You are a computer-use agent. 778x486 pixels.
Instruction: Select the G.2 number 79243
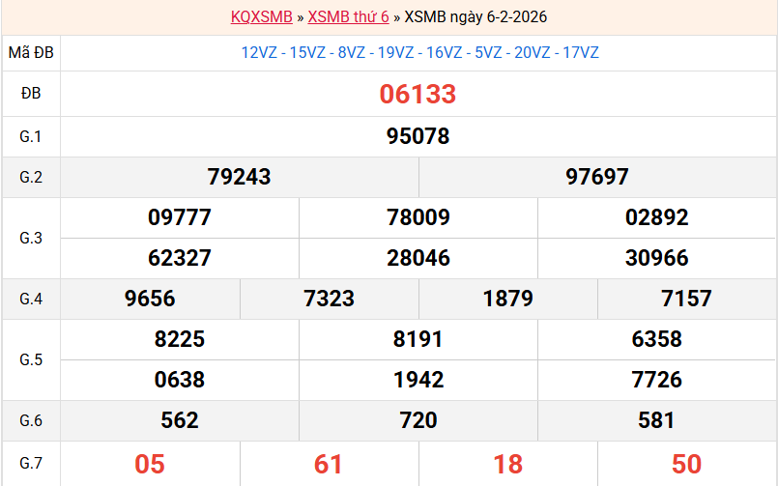(239, 177)
